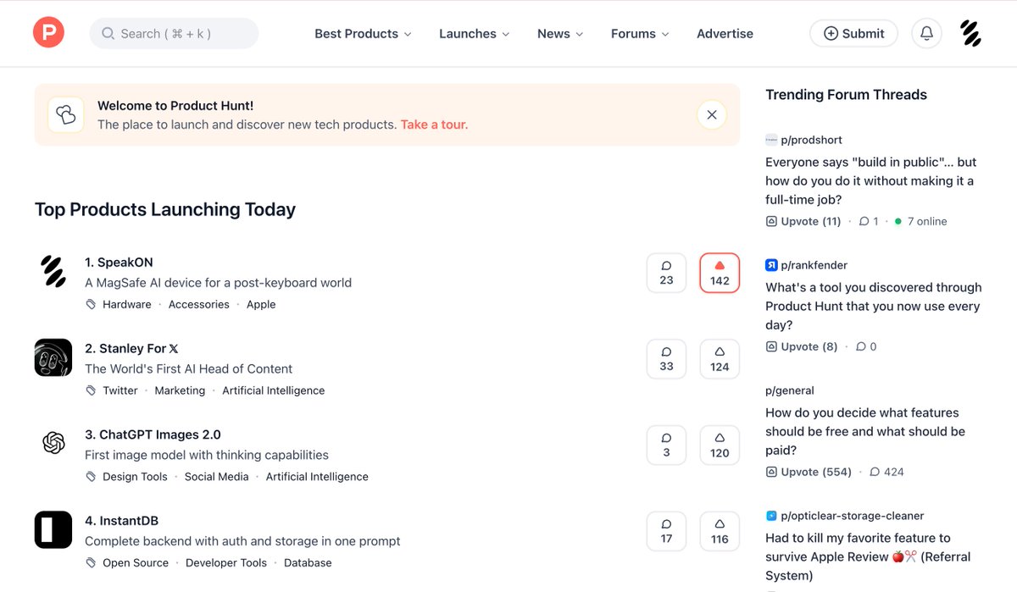Image resolution: width=1017 pixels, height=592 pixels.
Task: Open the Product Hunt home logo
Action: click(48, 33)
